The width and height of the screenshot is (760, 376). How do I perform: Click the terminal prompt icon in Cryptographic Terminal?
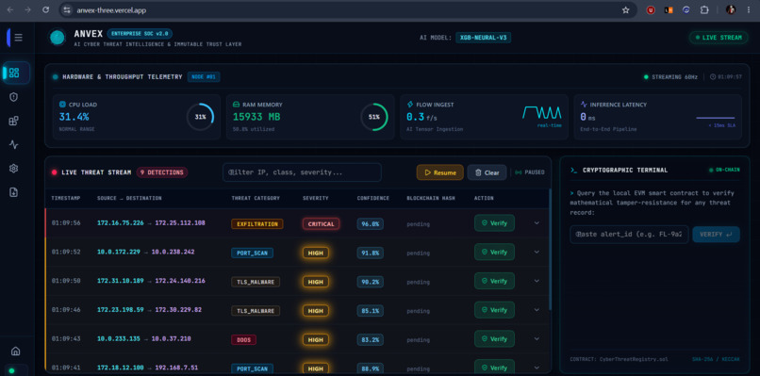pos(573,170)
